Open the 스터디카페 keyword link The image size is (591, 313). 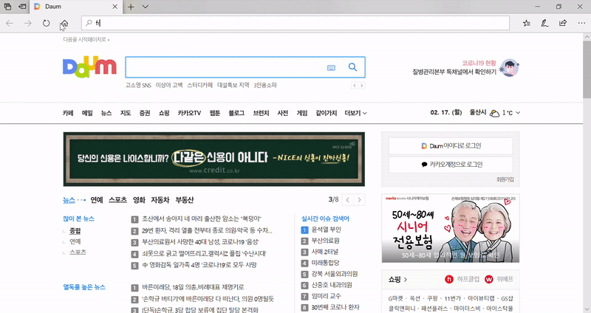(199, 85)
